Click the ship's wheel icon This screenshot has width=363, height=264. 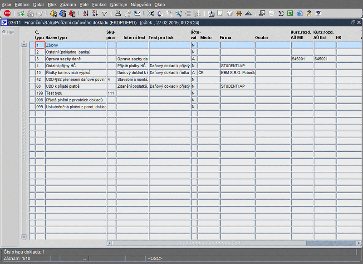[239, 14]
